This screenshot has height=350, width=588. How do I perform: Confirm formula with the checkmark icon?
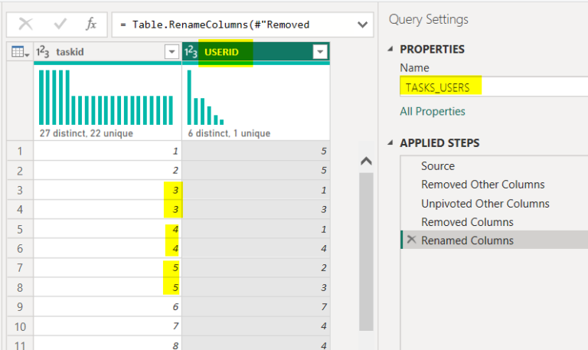point(60,25)
